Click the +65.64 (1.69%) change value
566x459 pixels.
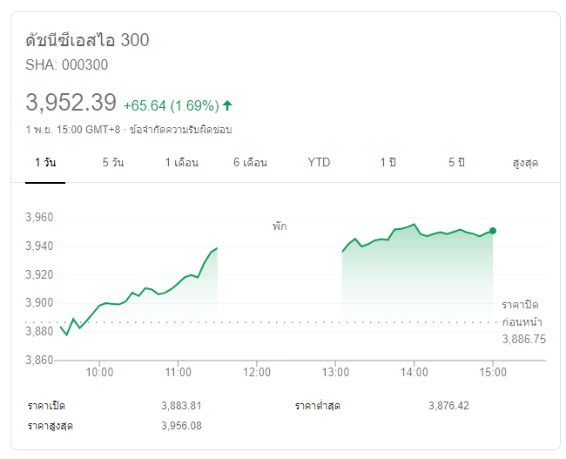[x=171, y=105]
